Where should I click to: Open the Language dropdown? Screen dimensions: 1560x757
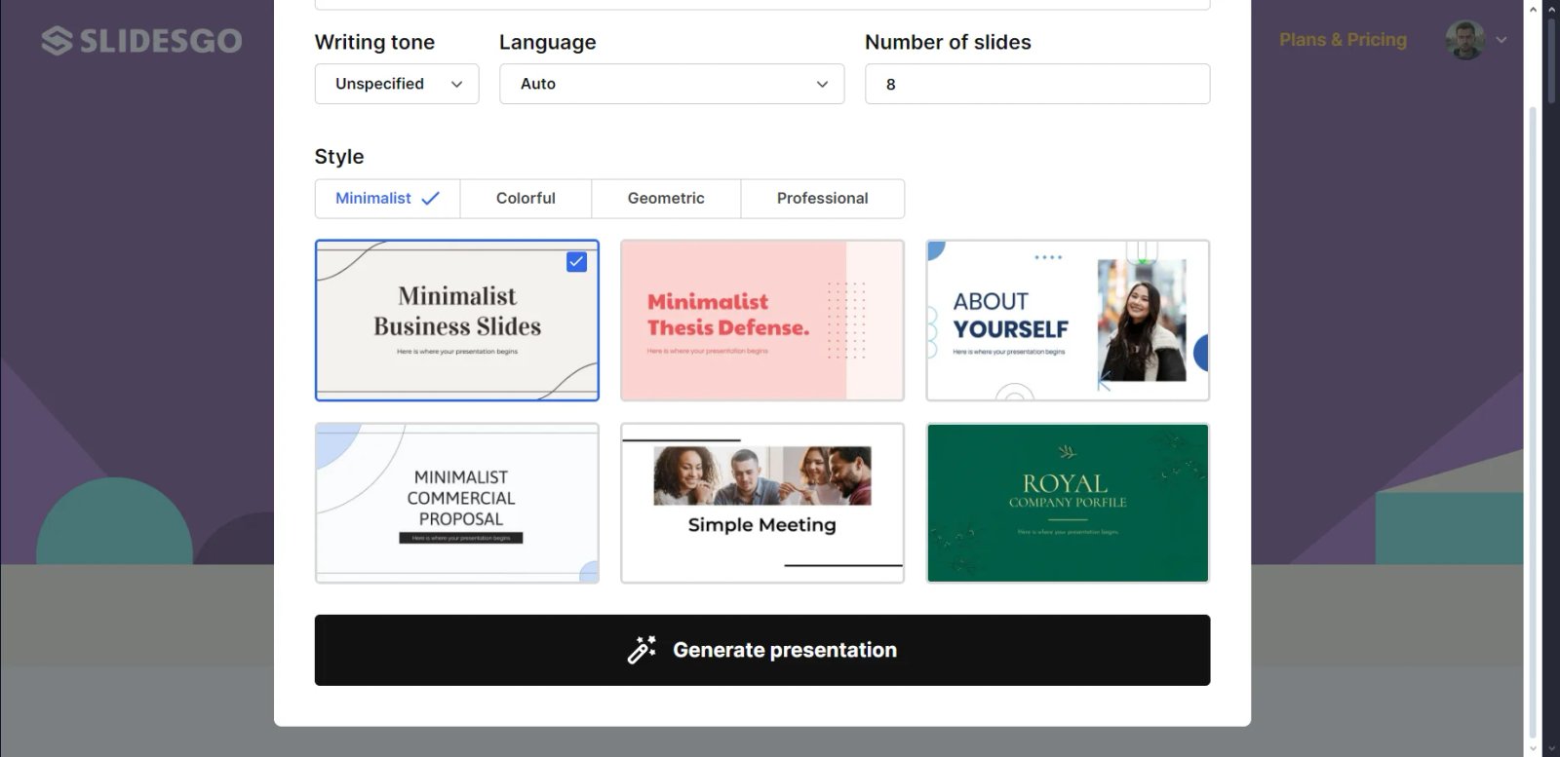pyautogui.click(x=672, y=84)
